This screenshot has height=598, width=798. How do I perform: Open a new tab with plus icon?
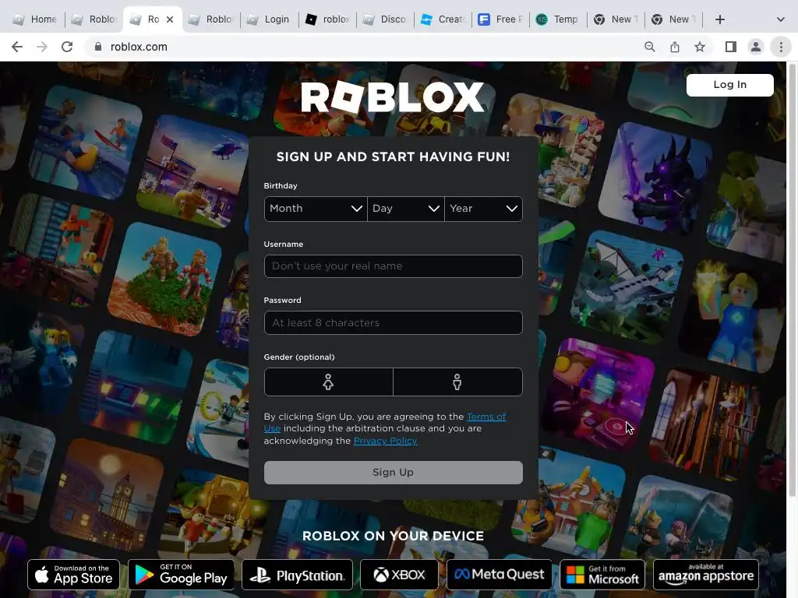pyautogui.click(x=719, y=19)
